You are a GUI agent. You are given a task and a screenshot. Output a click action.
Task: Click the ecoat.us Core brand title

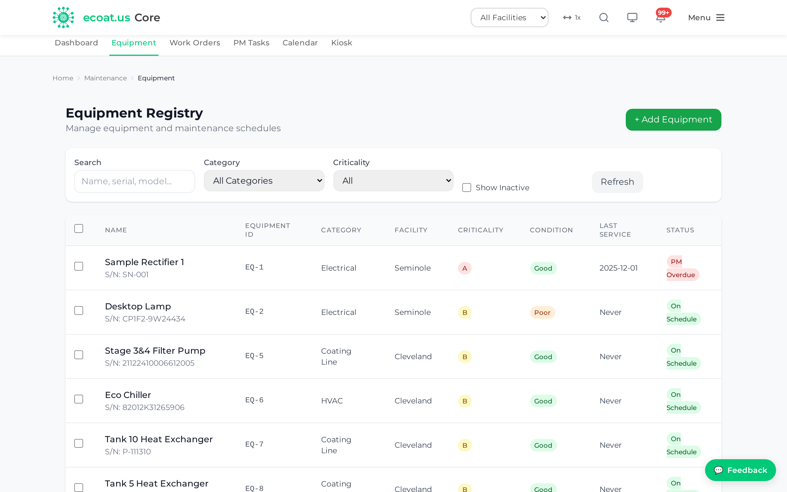122,17
